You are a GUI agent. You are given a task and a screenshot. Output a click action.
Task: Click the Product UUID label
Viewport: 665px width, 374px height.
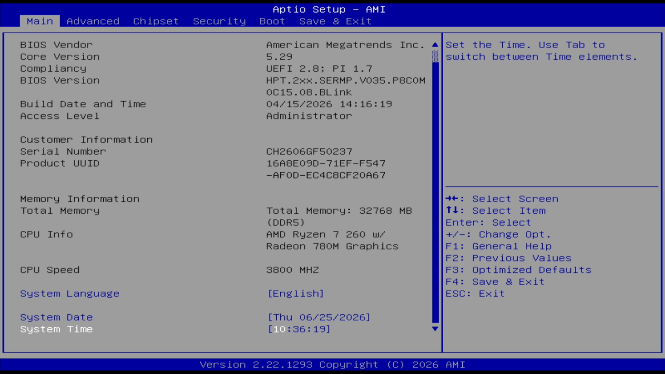pyautogui.click(x=60, y=163)
